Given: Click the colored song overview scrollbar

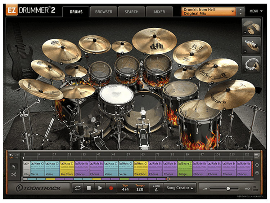Looking at the screenshot, I should coord(95,179).
